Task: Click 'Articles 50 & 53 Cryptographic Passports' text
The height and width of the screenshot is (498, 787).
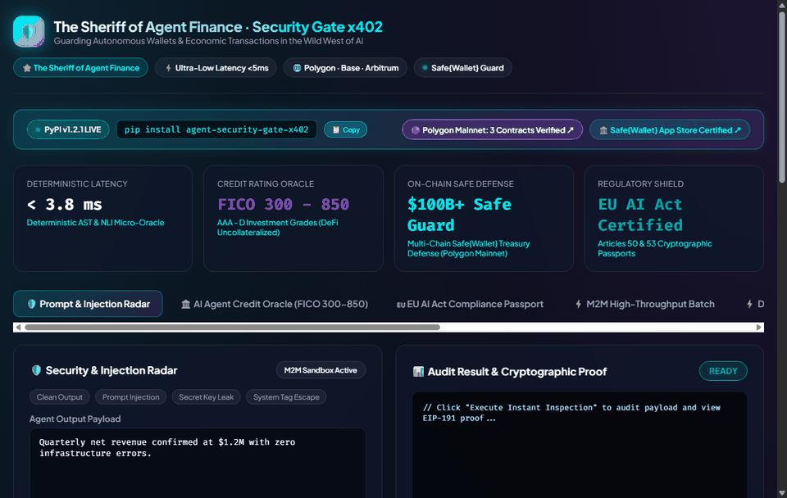Action: click(x=654, y=249)
